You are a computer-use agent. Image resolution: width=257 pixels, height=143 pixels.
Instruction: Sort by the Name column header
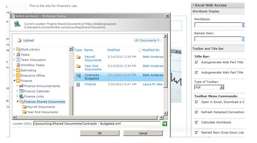coord(89,50)
